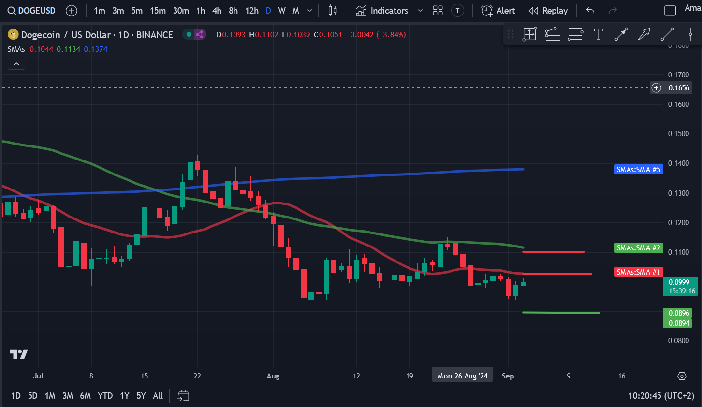This screenshot has height=407, width=702.
Task: Expand the dropdown arrow beside Indicators
Action: click(x=420, y=11)
